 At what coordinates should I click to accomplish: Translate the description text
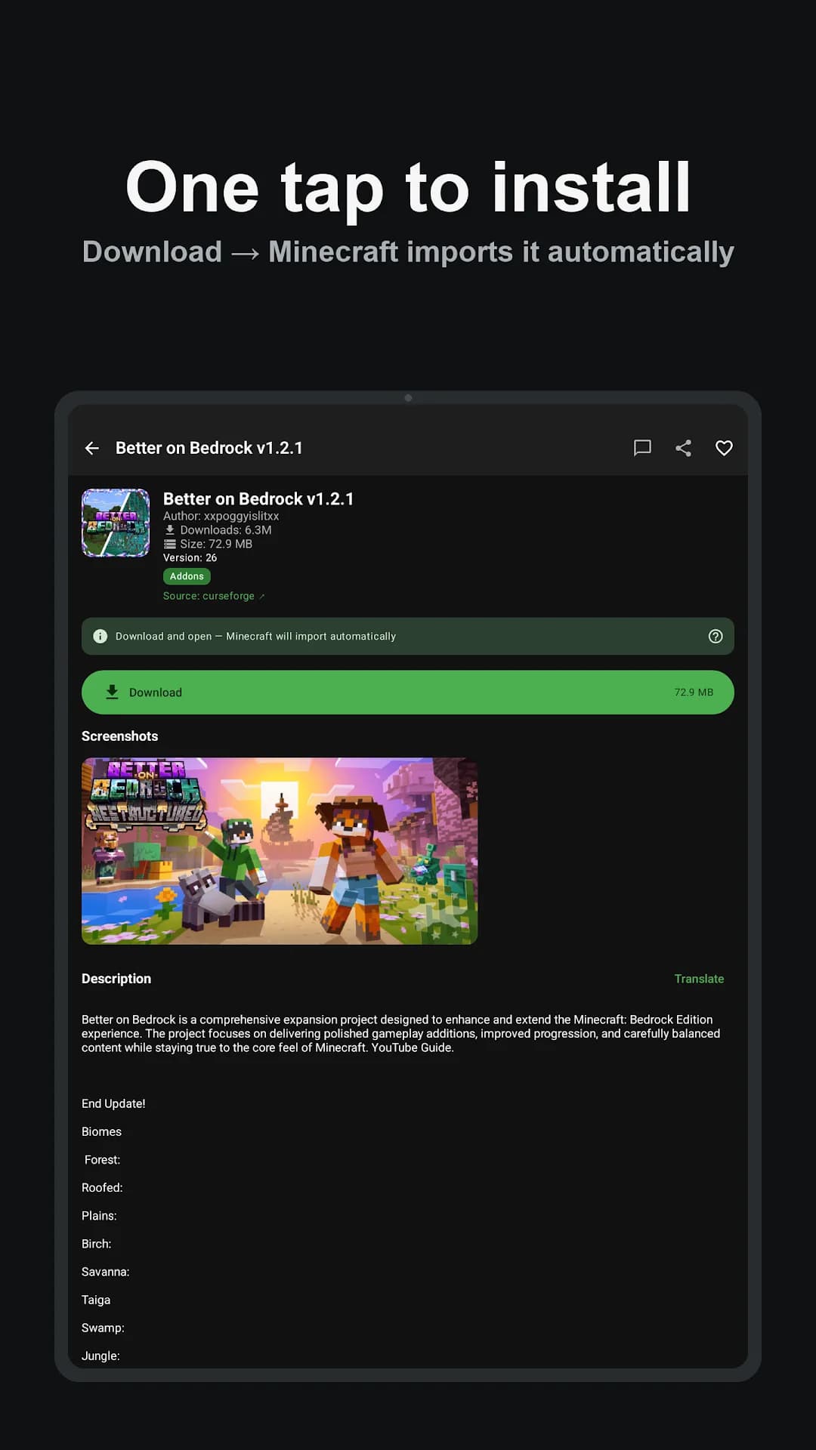pos(699,979)
